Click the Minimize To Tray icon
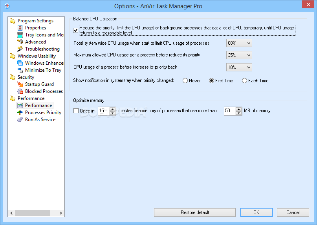Image resolution: width=317 pixels, height=225 pixels. point(20,70)
